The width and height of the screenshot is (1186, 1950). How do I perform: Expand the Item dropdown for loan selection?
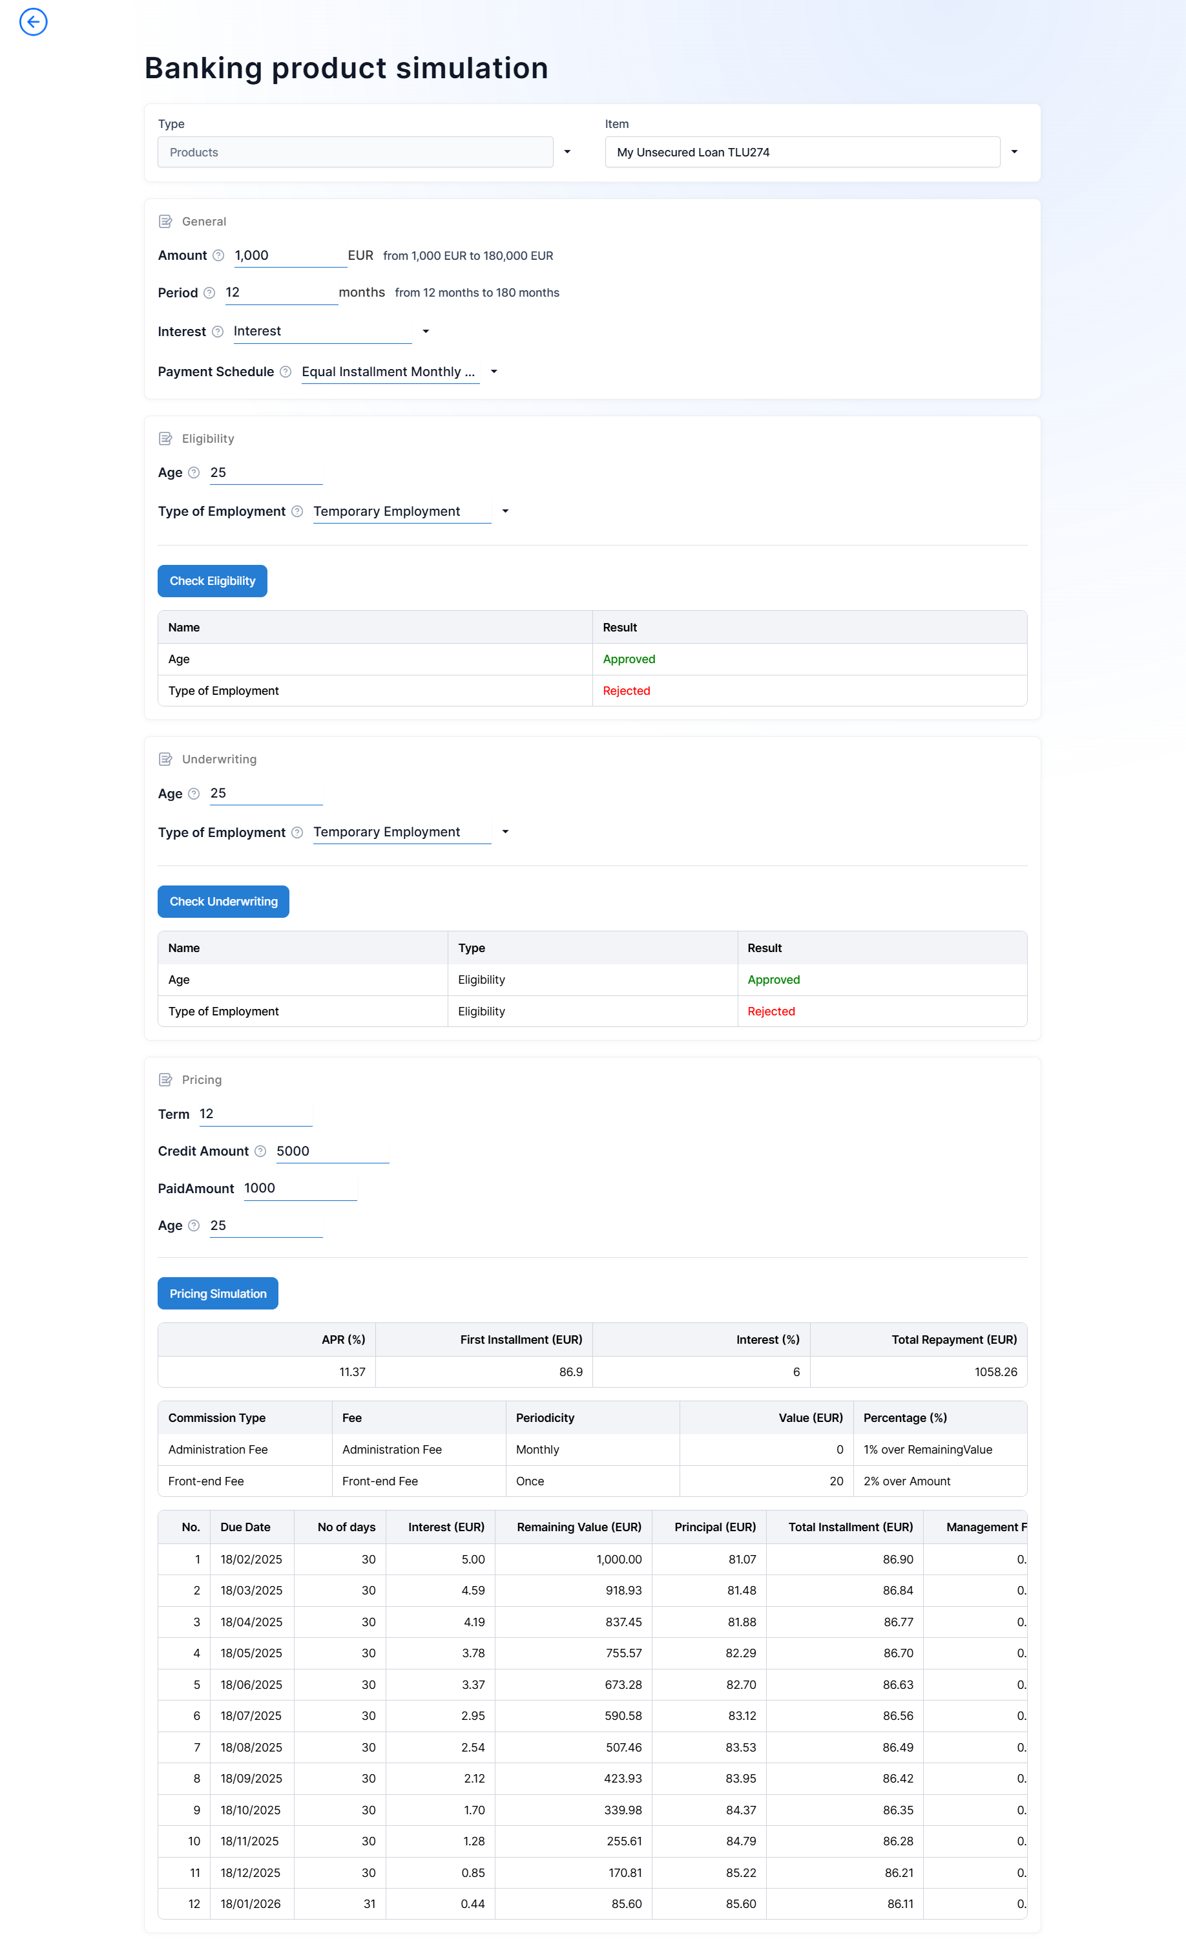(1014, 152)
